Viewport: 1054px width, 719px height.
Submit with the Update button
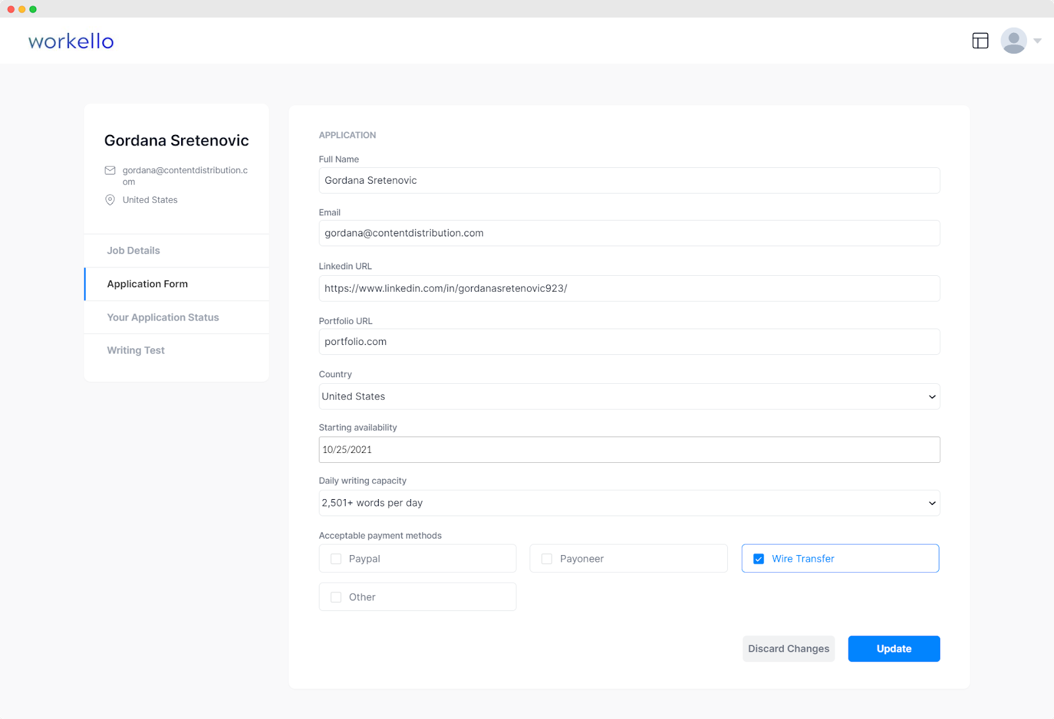pos(894,649)
